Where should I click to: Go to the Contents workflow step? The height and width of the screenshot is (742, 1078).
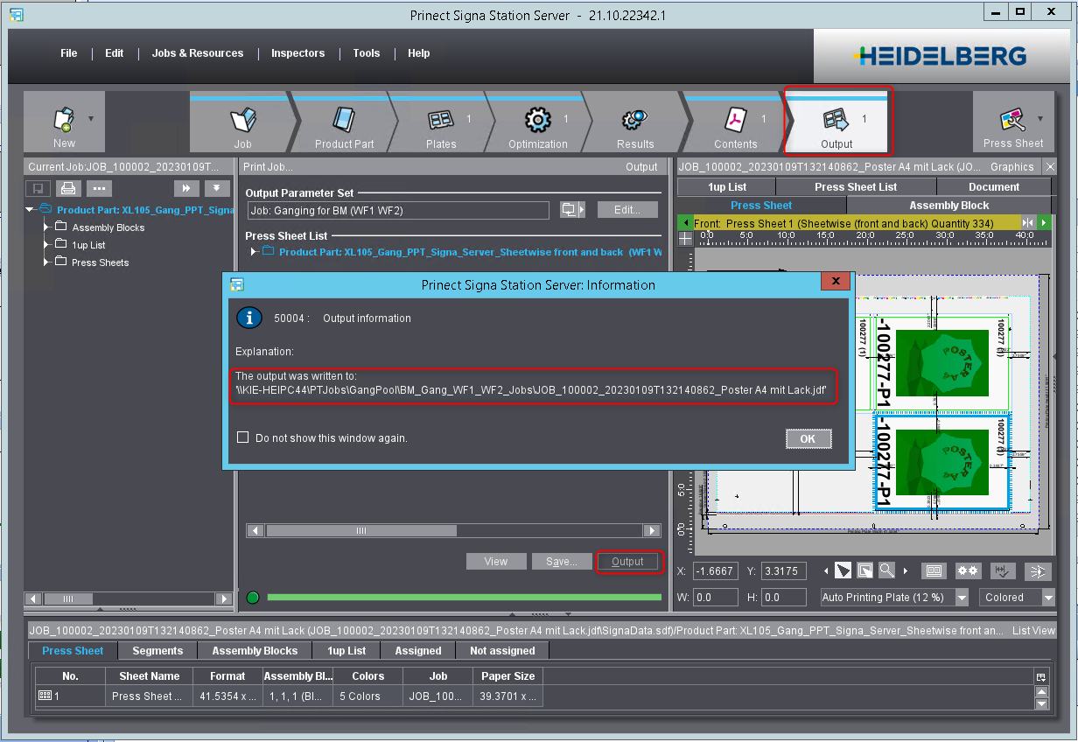point(735,122)
